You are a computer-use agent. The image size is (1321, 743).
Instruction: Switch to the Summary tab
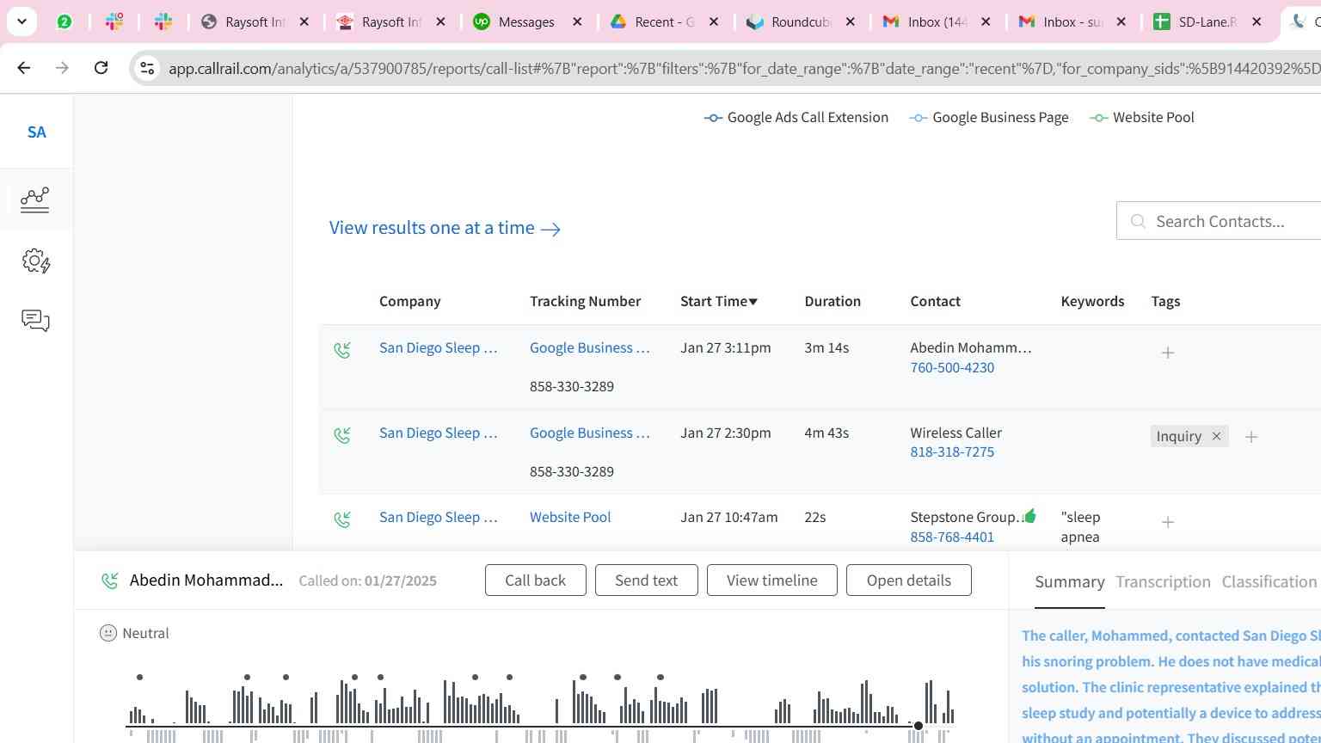pos(1069,582)
